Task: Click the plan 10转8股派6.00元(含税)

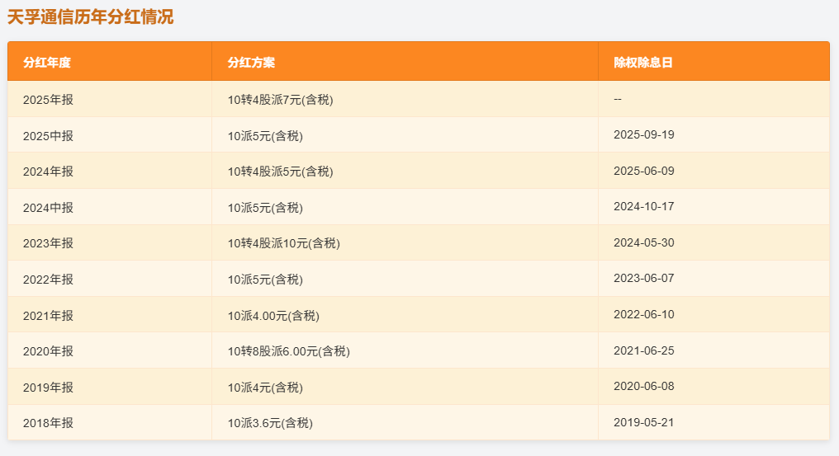Action: [288, 351]
